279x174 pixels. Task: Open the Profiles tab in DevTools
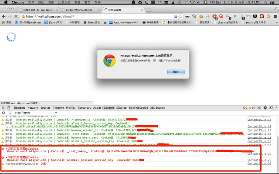click(71, 108)
